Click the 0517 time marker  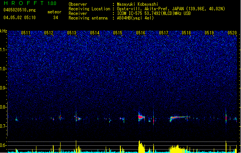tap(164, 33)
